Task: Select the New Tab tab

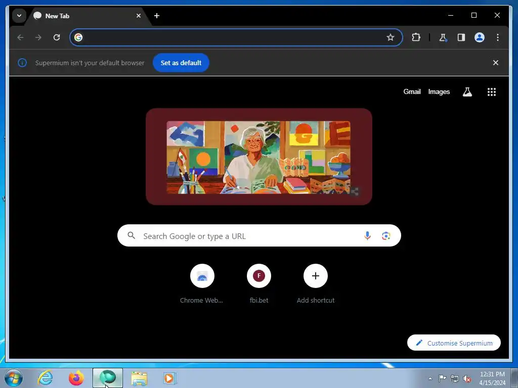Action: coord(88,16)
